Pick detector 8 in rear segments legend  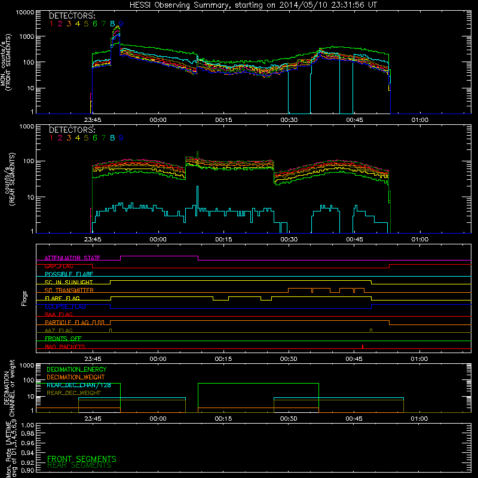(112, 138)
